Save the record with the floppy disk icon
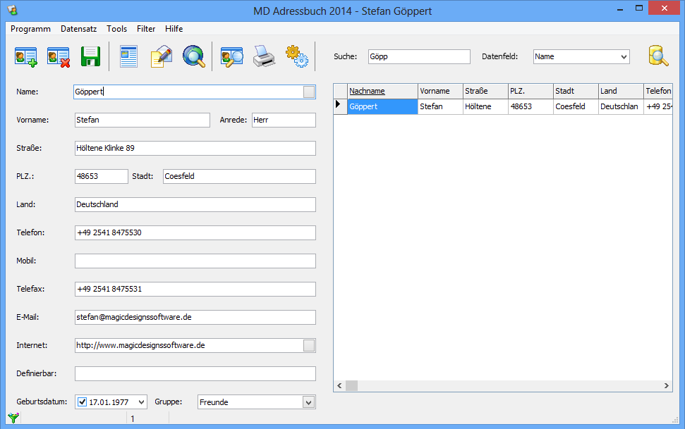Screen dimensions: 685x429 [90, 56]
